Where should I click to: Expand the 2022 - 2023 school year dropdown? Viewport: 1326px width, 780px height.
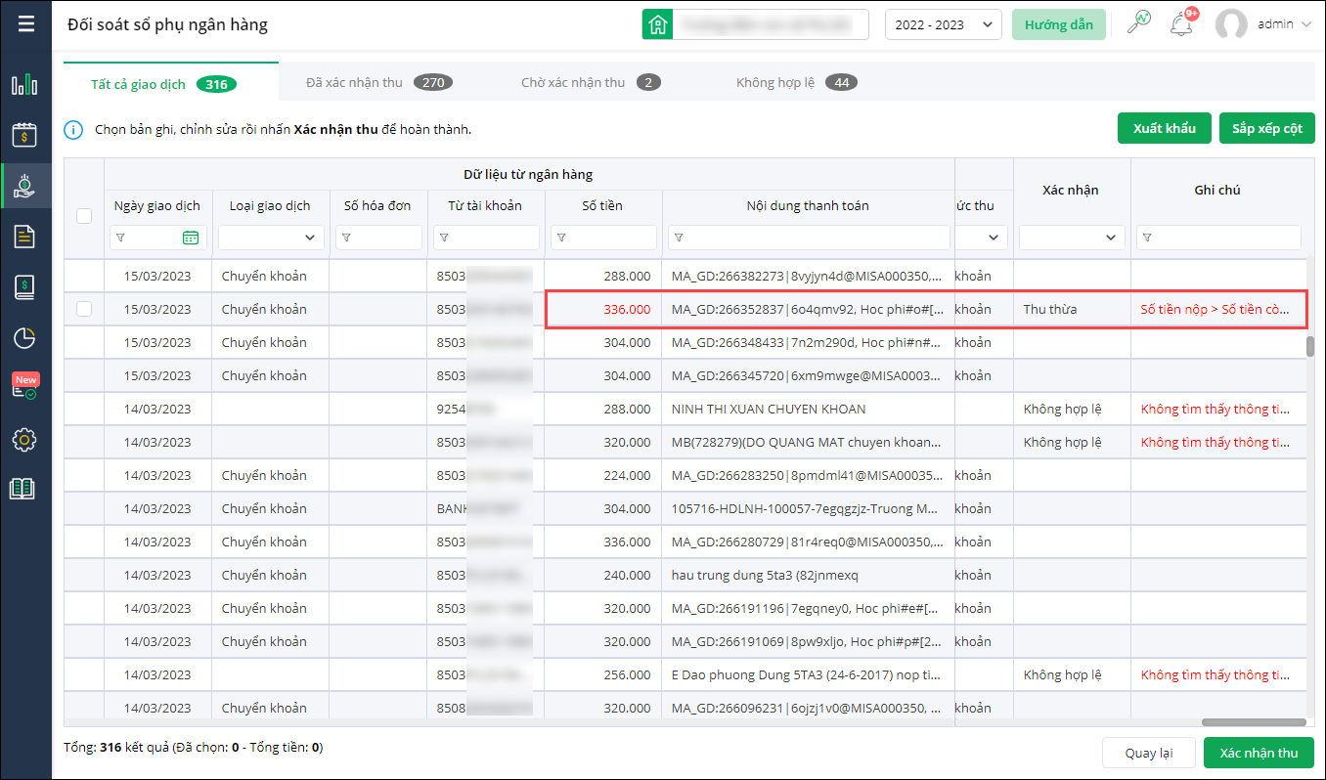click(x=943, y=25)
